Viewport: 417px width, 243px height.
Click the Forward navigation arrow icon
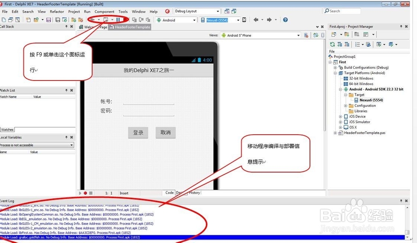pos(269,20)
